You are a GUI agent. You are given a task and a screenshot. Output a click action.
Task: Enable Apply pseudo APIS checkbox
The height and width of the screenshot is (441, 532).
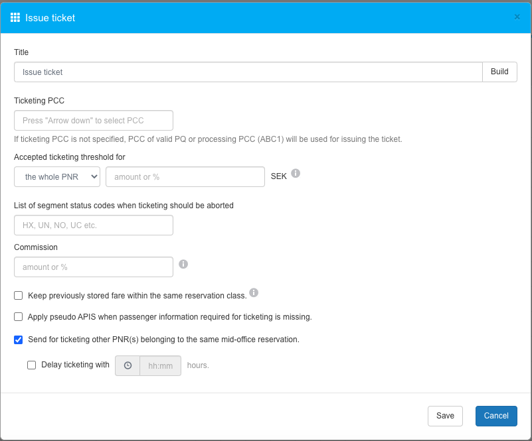point(19,317)
